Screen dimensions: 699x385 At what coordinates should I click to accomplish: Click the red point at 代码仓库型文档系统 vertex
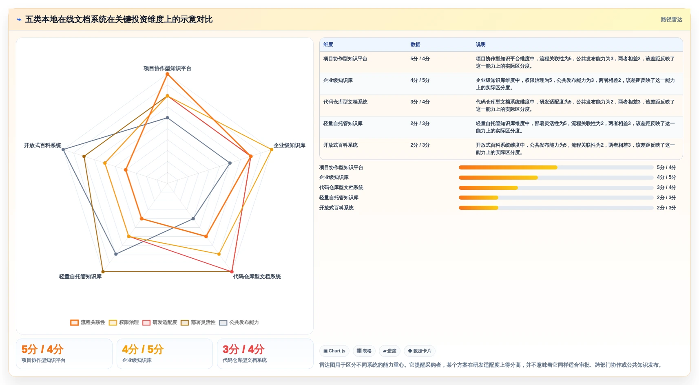[x=232, y=272]
